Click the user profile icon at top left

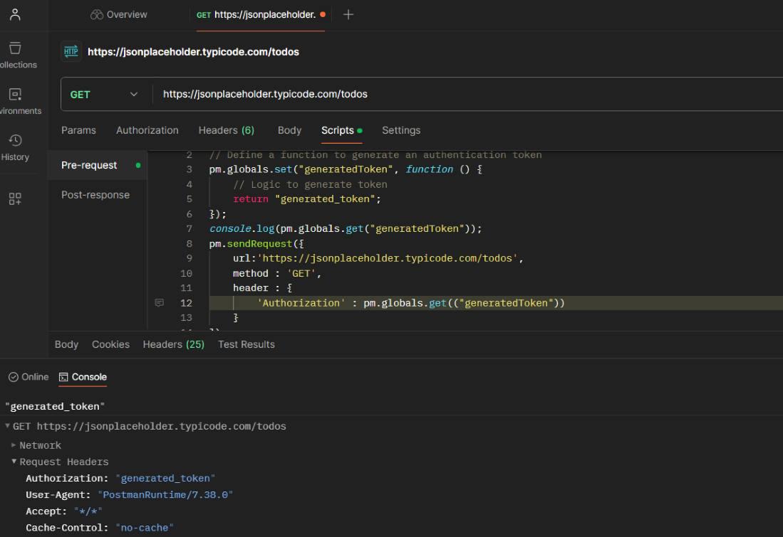point(15,14)
